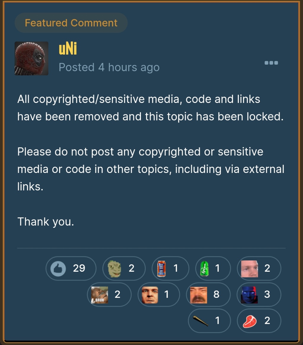Click the count 8 on the laughing reaction
Image resolution: width=303 pixels, height=345 pixels.
point(216,294)
